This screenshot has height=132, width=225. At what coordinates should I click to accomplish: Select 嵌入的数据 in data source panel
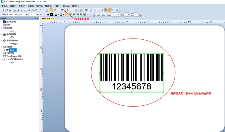click(x=11, y=22)
